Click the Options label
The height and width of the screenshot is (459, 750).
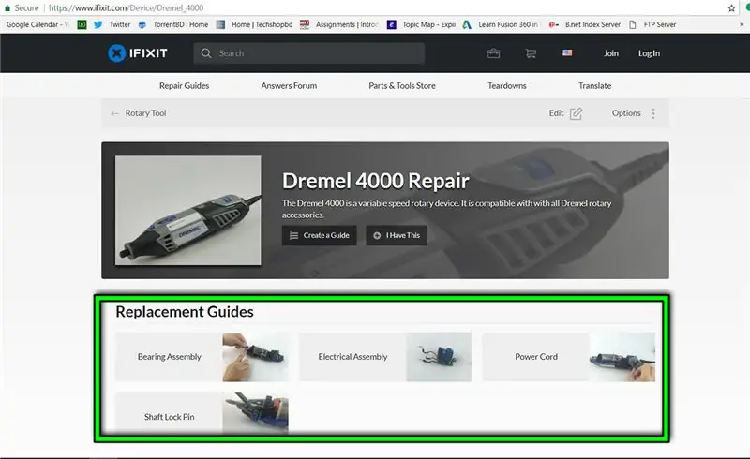pos(626,113)
